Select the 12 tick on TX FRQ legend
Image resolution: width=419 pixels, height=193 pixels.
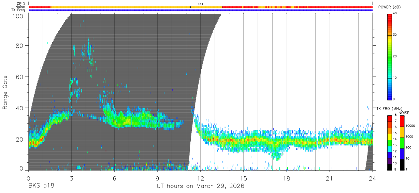coord(395,151)
